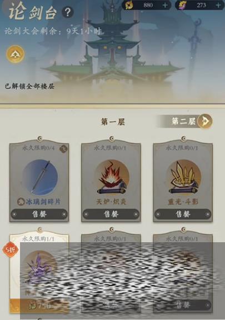Image resolution: width=225 pixels, height=320 pixels.
Task: Click 售罄 button under 冰璃剑碎片
Action: pyautogui.click(x=39, y=214)
